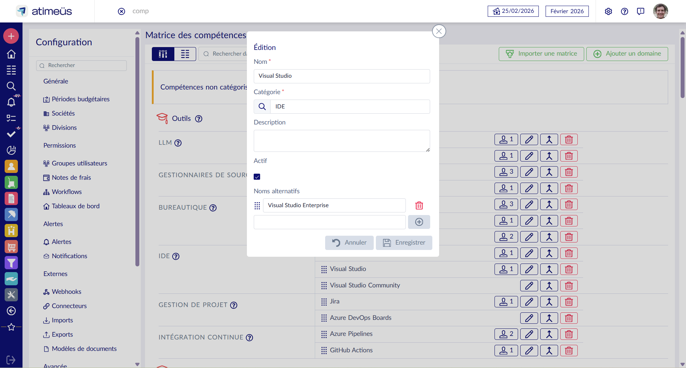Open the Février 2026 period selector
This screenshot has width=686, height=368.
point(567,11)
